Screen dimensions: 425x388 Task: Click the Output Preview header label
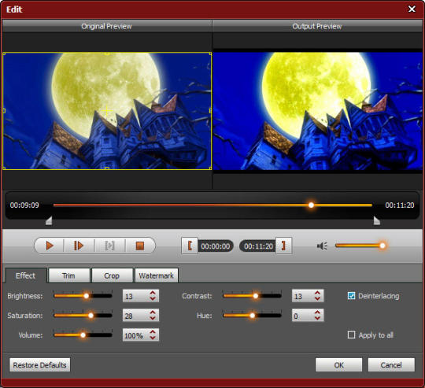(317, 26)
